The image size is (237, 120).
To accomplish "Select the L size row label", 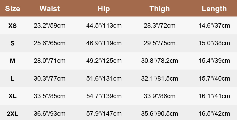I will point(13,79).
